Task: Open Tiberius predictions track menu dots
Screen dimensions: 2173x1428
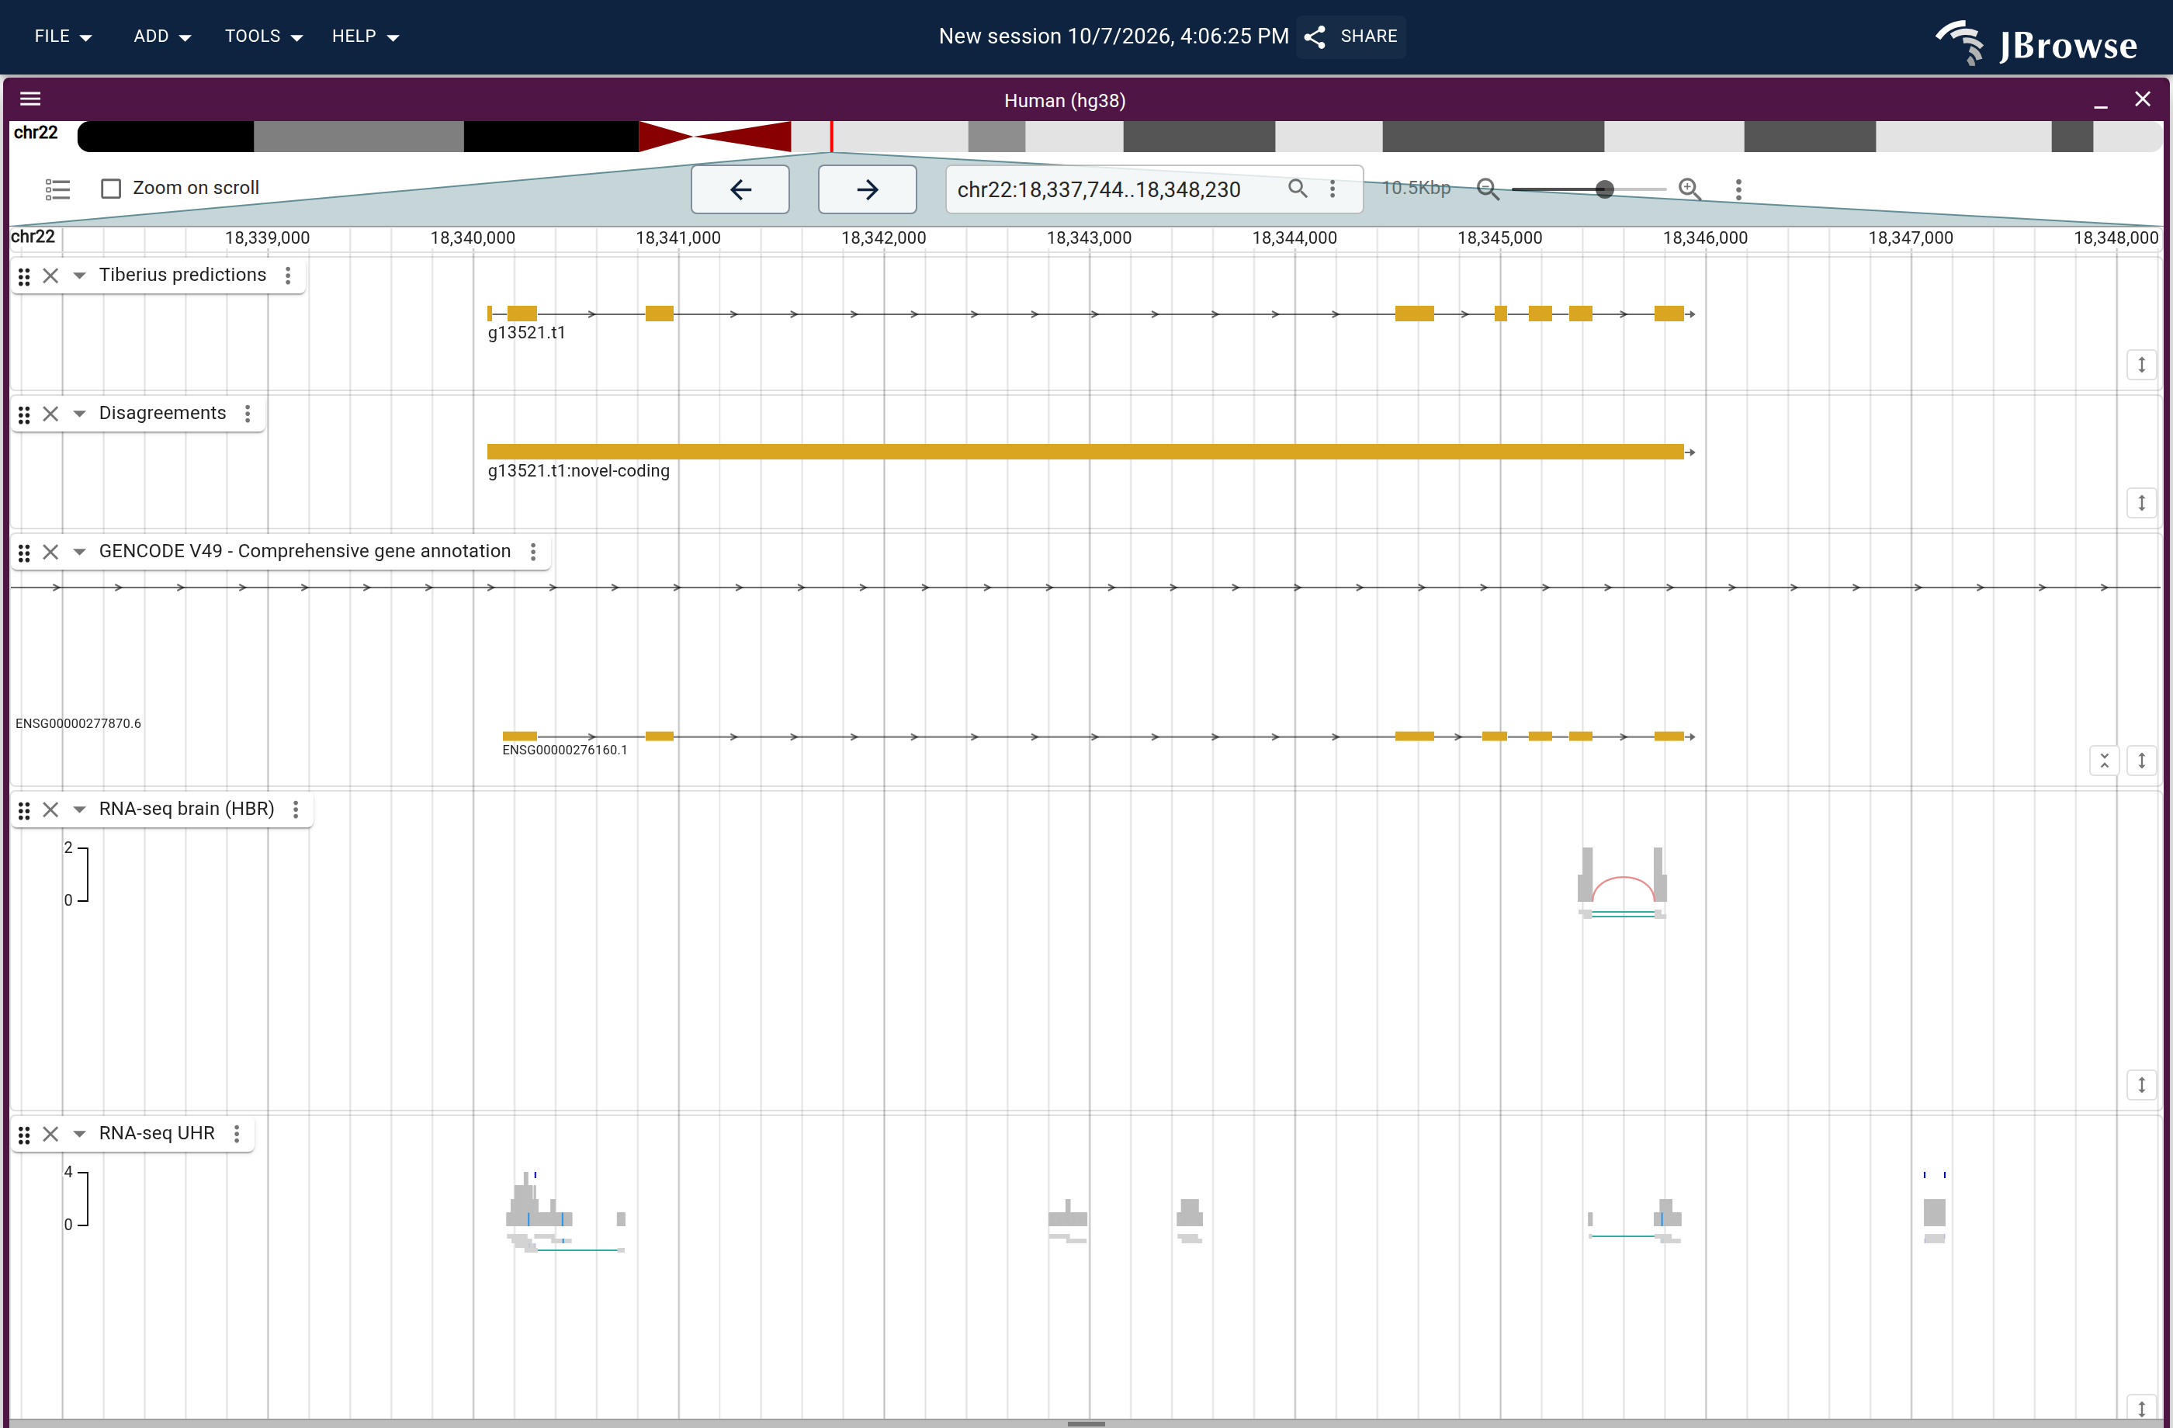Action: [x=288, y=275]
